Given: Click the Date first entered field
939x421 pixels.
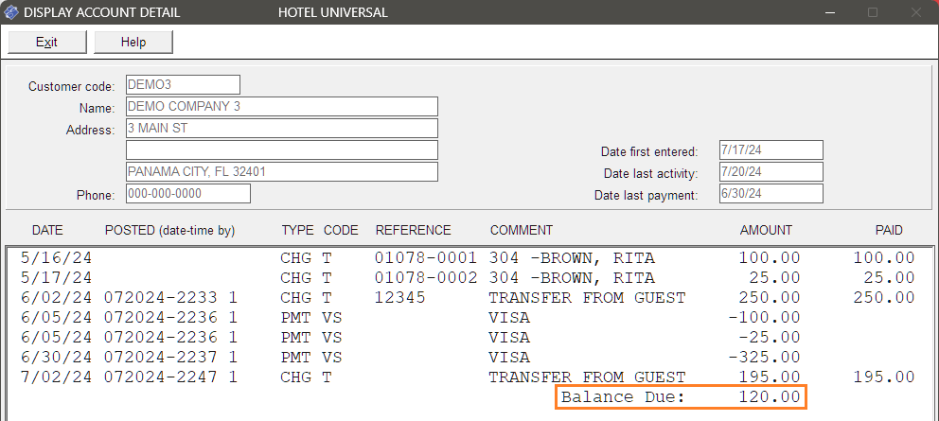Looking at the screenshot, I should point(771,150).
